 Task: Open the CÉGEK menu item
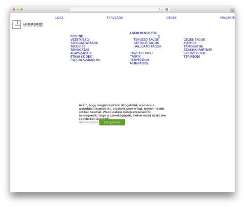pos(171,18)
